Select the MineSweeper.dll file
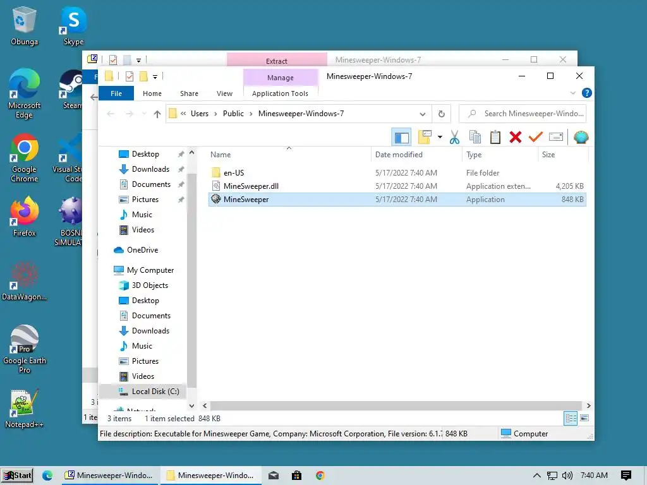Image resolution: width=647 pixels, height=485 pixels. 397,186
